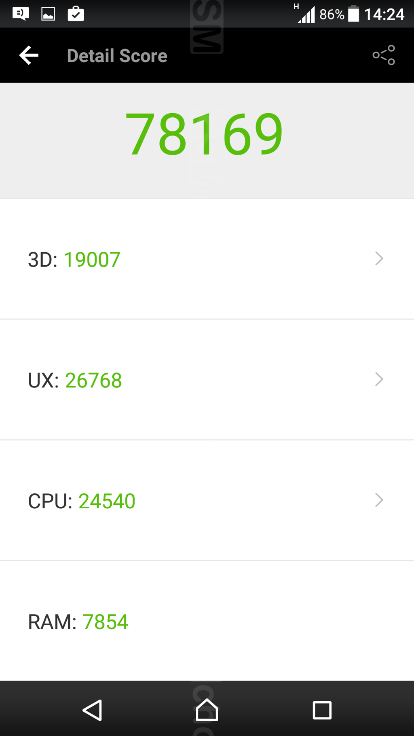
Task: Tap the share icon
Action: click(384, 55)
